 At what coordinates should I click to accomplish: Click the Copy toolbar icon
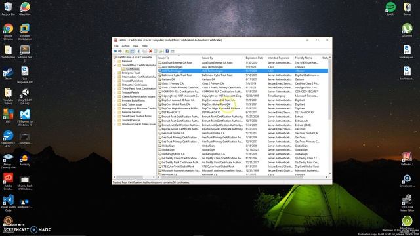pyautogui.click(x=144, y=51)
